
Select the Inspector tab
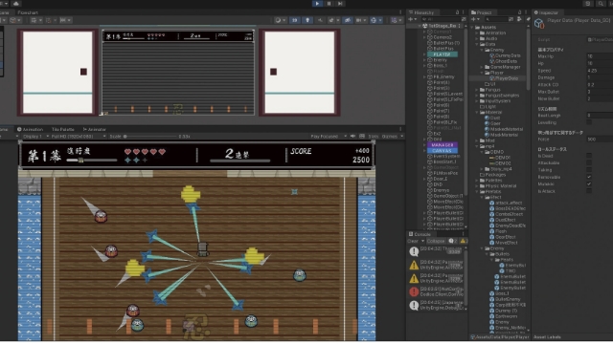[547, 12]
